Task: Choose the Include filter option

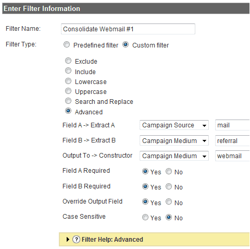Action: click(x=68, y=71)
